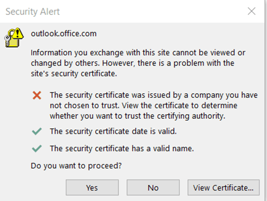Click the green check beside valid name

(x=37, y=149)
